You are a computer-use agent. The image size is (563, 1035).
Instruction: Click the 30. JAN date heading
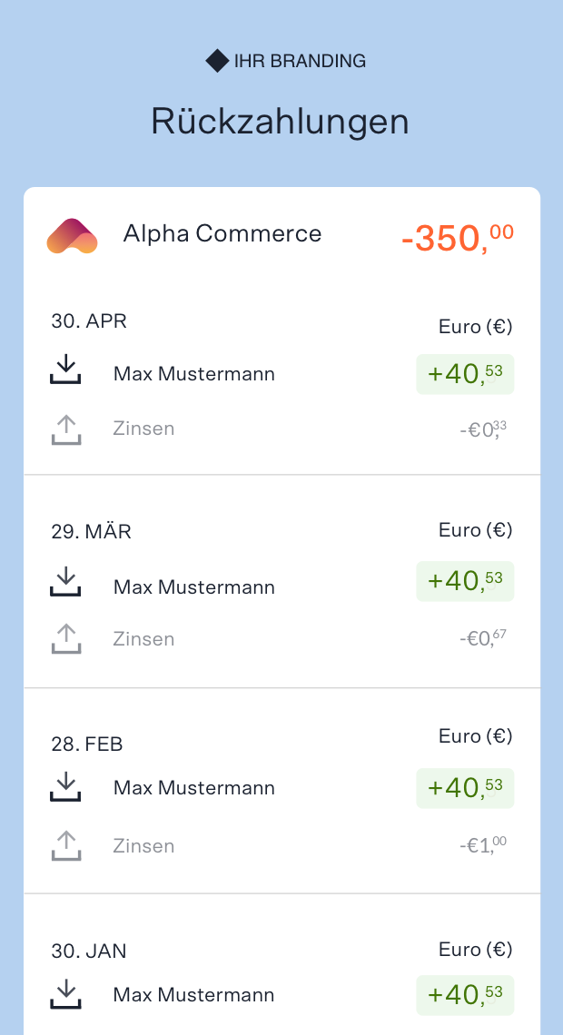click(x=89, y=951)
